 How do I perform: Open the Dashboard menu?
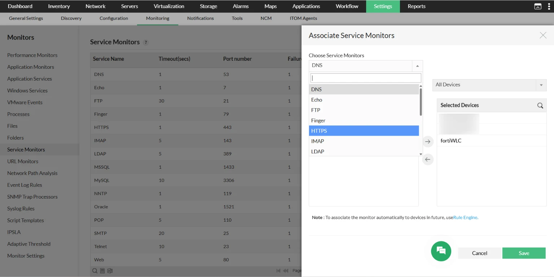pyautogui.click(x=20, y=6)
